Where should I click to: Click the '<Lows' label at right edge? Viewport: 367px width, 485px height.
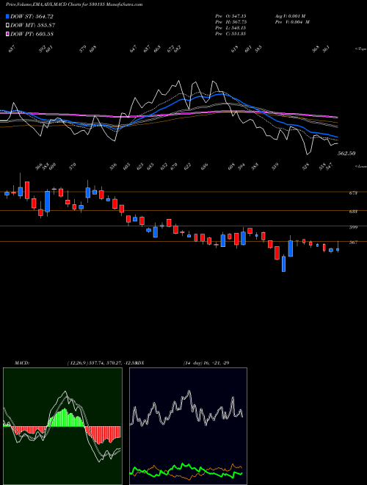click(360, 166)
